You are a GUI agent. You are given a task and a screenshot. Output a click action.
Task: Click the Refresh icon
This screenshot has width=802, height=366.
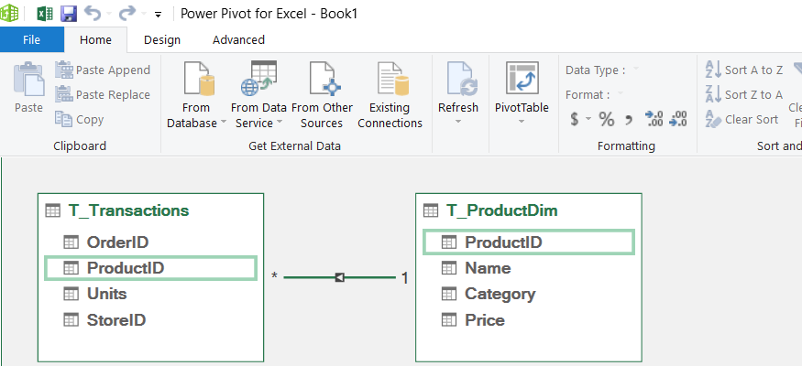[462, 79]
